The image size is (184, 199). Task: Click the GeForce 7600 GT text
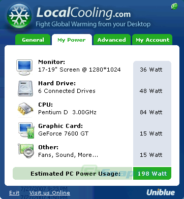(x=63, y=134)
